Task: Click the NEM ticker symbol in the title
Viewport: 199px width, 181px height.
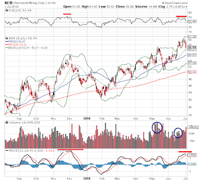Action: pos(8,3)
